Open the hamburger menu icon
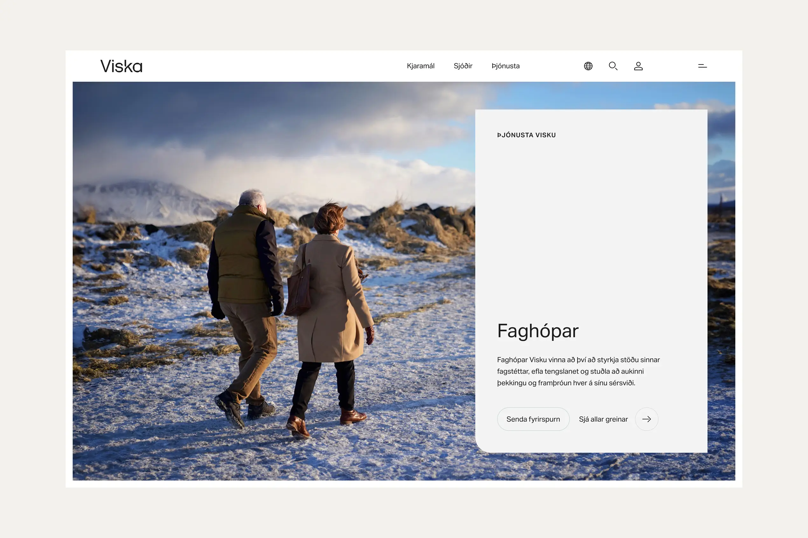Image resolution: width=808 pixels, height=538 pixels. [x=702, y=66]
